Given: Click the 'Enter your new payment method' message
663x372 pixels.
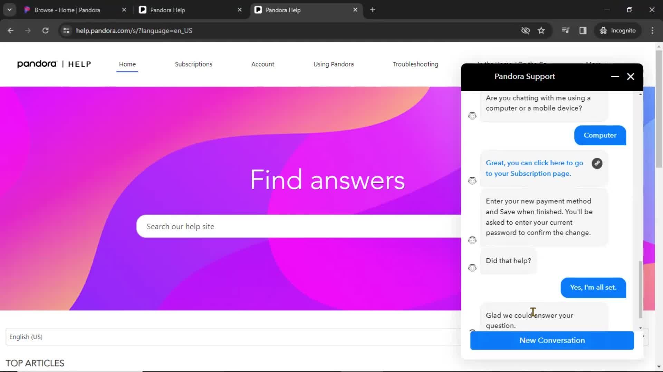Looking at the screenshot, I should (x=544, y=217).
